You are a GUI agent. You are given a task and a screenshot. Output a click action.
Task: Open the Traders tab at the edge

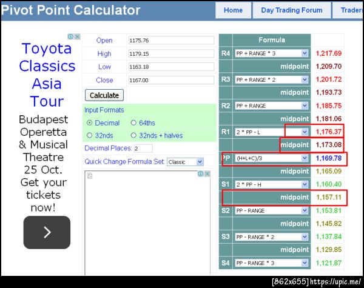348,10
